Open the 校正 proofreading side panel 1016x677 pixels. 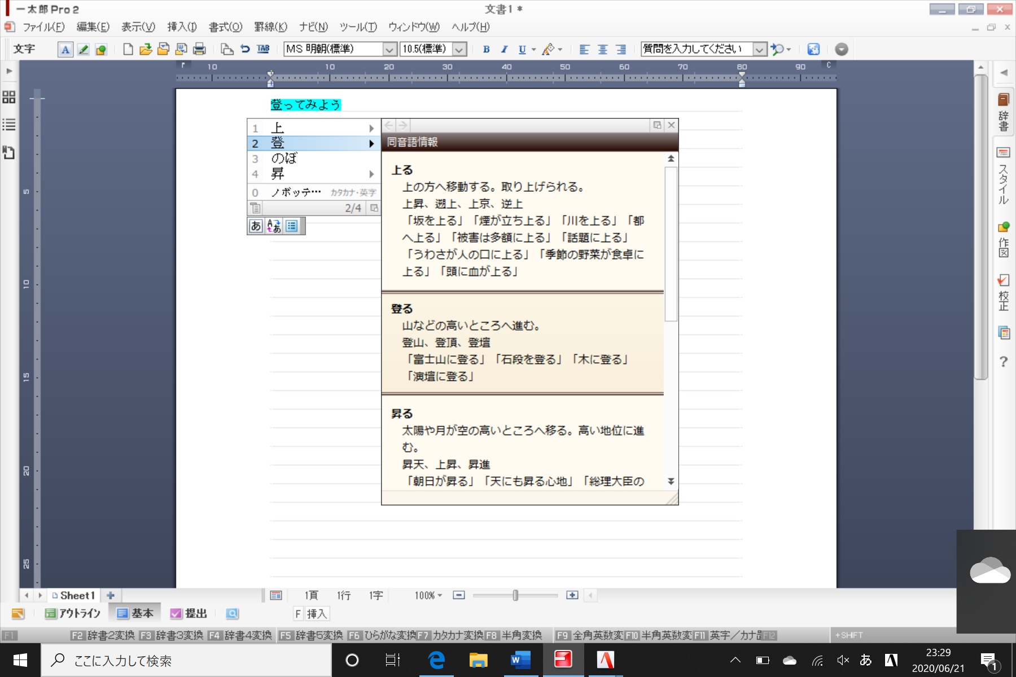[1004, 292]
